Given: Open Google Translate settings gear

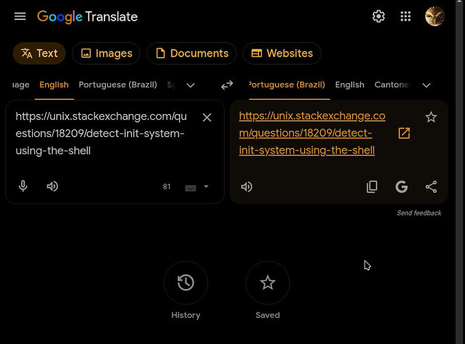Looking at the screenshot, I should [378, 17].
